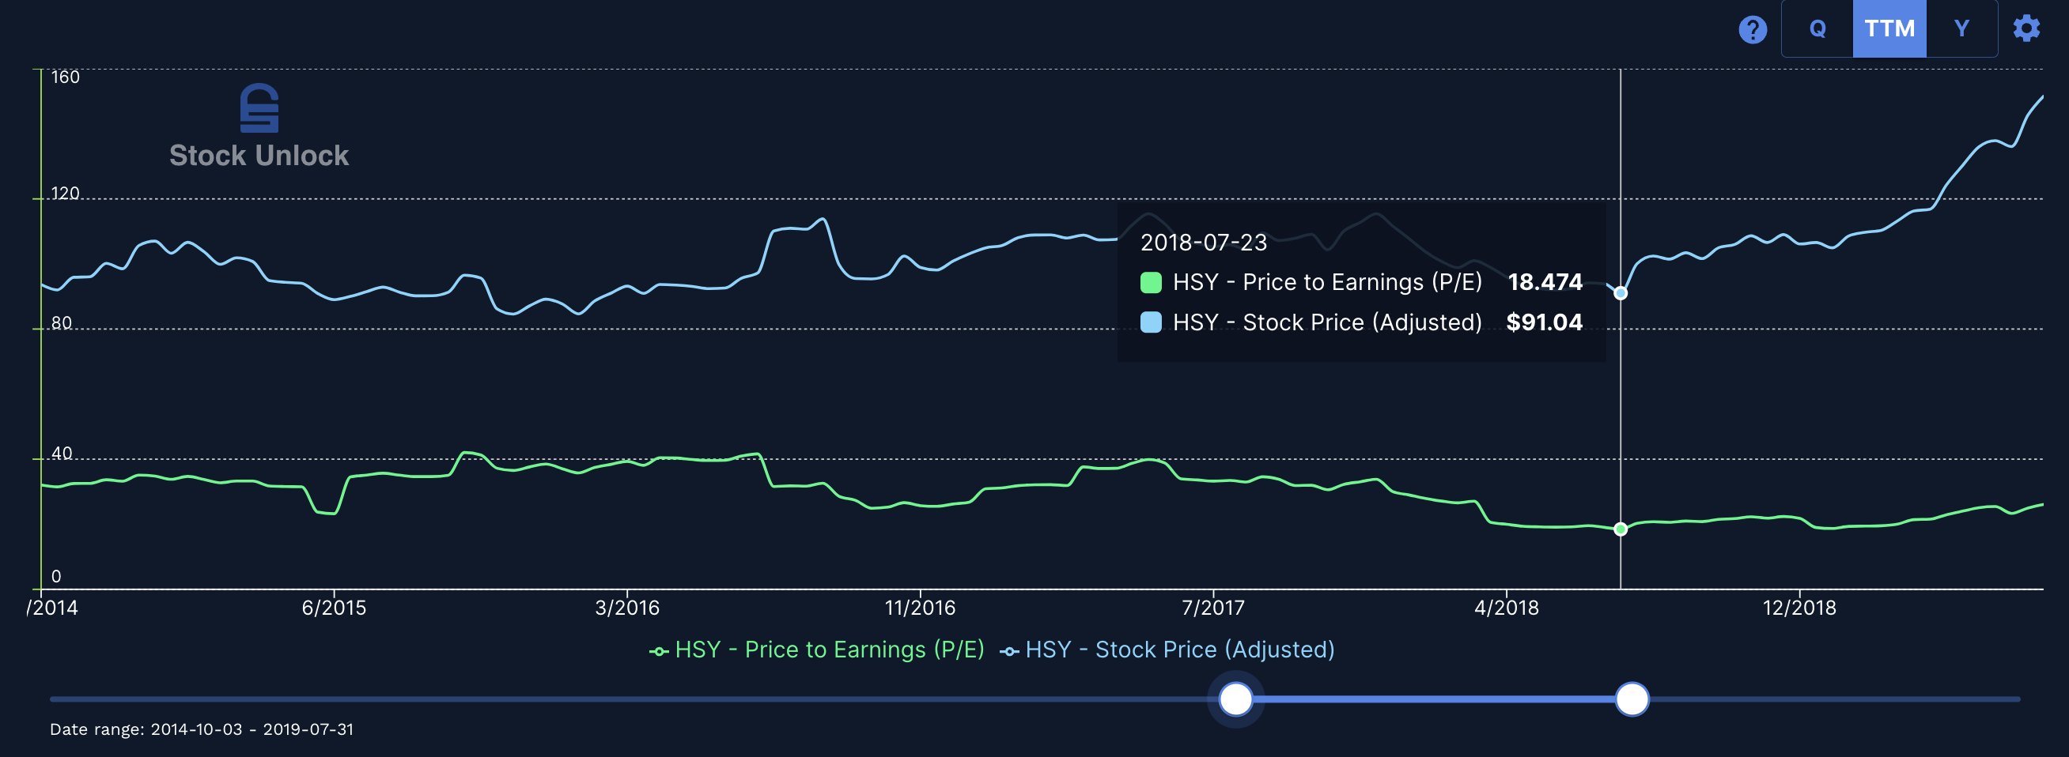This screenshot has width=2069, height=757.
Task: Click the 6/2015 x-axis label
Action: pyautogui.click(x=334, y=608)
